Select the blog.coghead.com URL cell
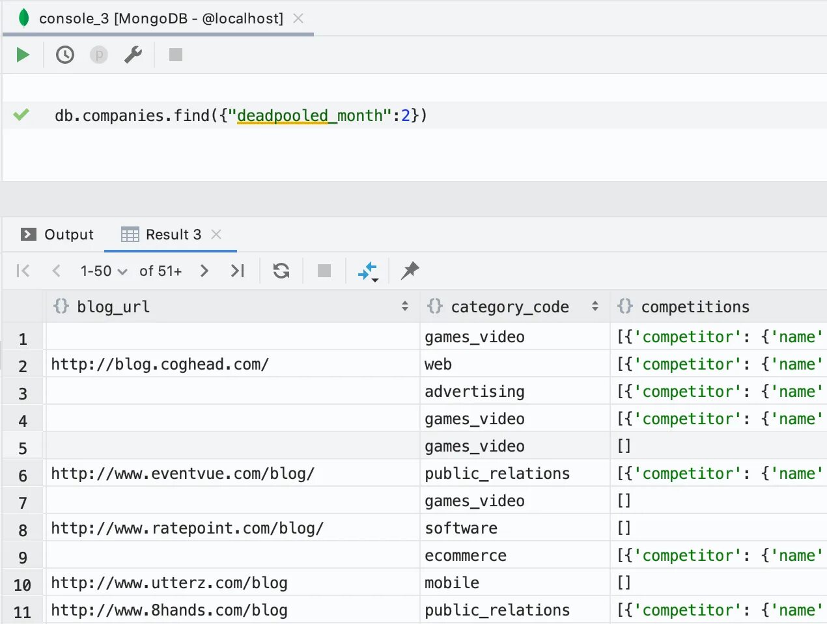The image size is (827, 624). click(160, 364)
